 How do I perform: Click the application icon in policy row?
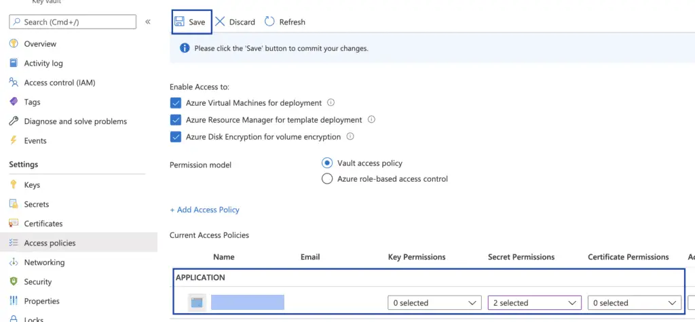[x=197, y=302]
